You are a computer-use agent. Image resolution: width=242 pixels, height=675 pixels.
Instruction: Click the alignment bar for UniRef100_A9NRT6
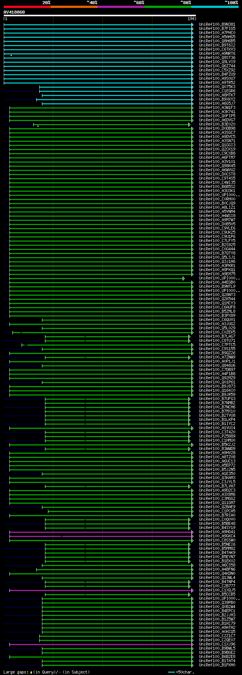98,54
